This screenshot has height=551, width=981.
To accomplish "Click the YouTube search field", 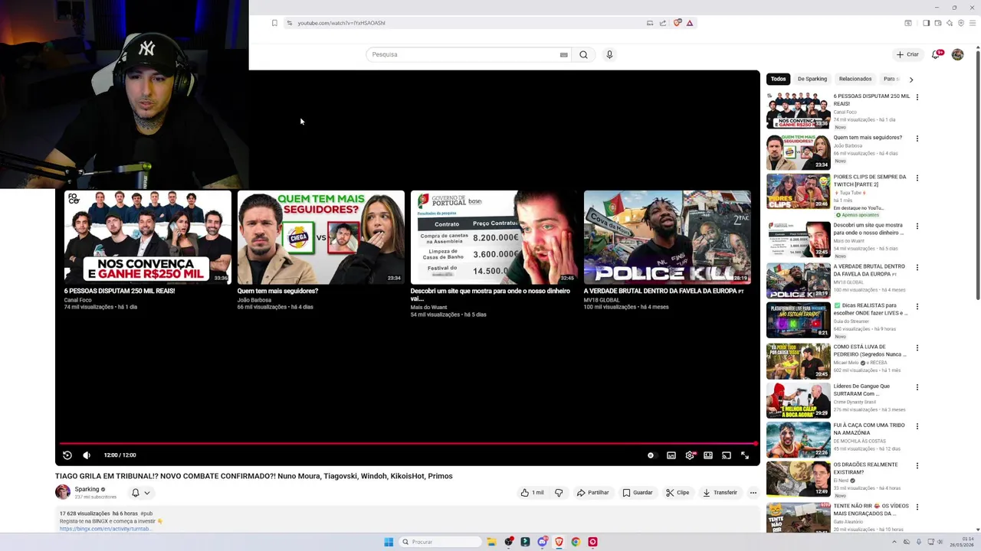I will [x=468, y=54].
